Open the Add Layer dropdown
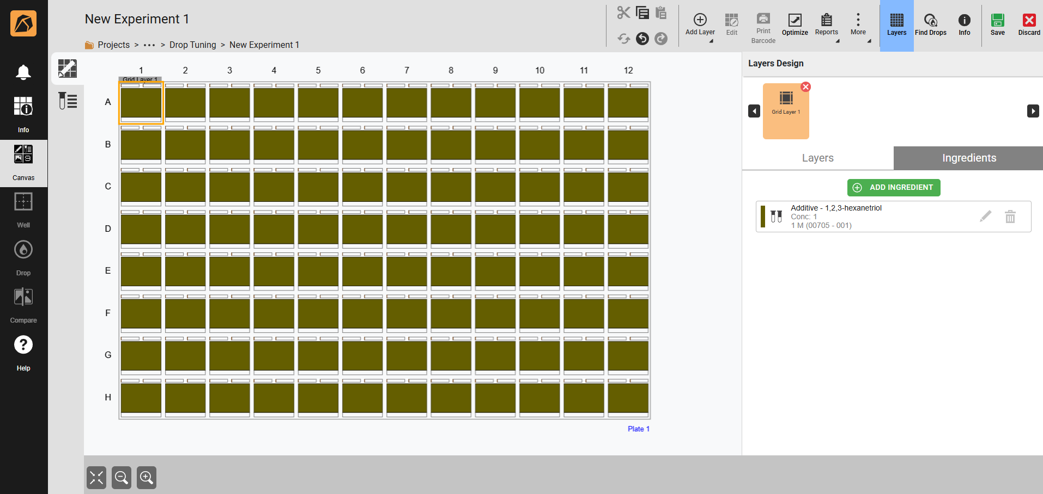This screenshot has width=1043, height=494. [x=700, y=25]
